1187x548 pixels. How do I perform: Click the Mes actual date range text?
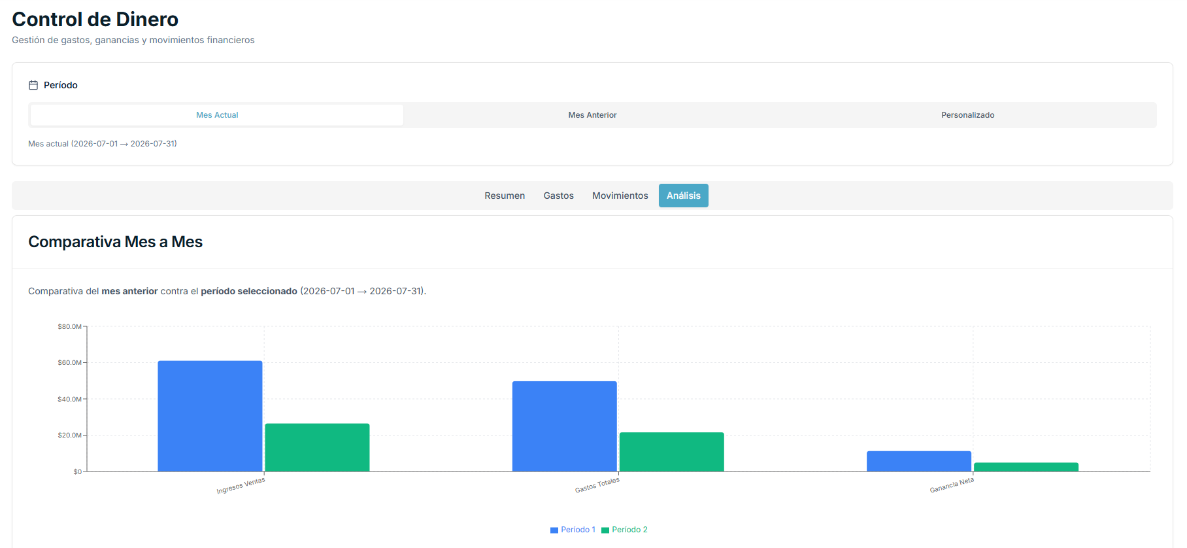[102, 144]
